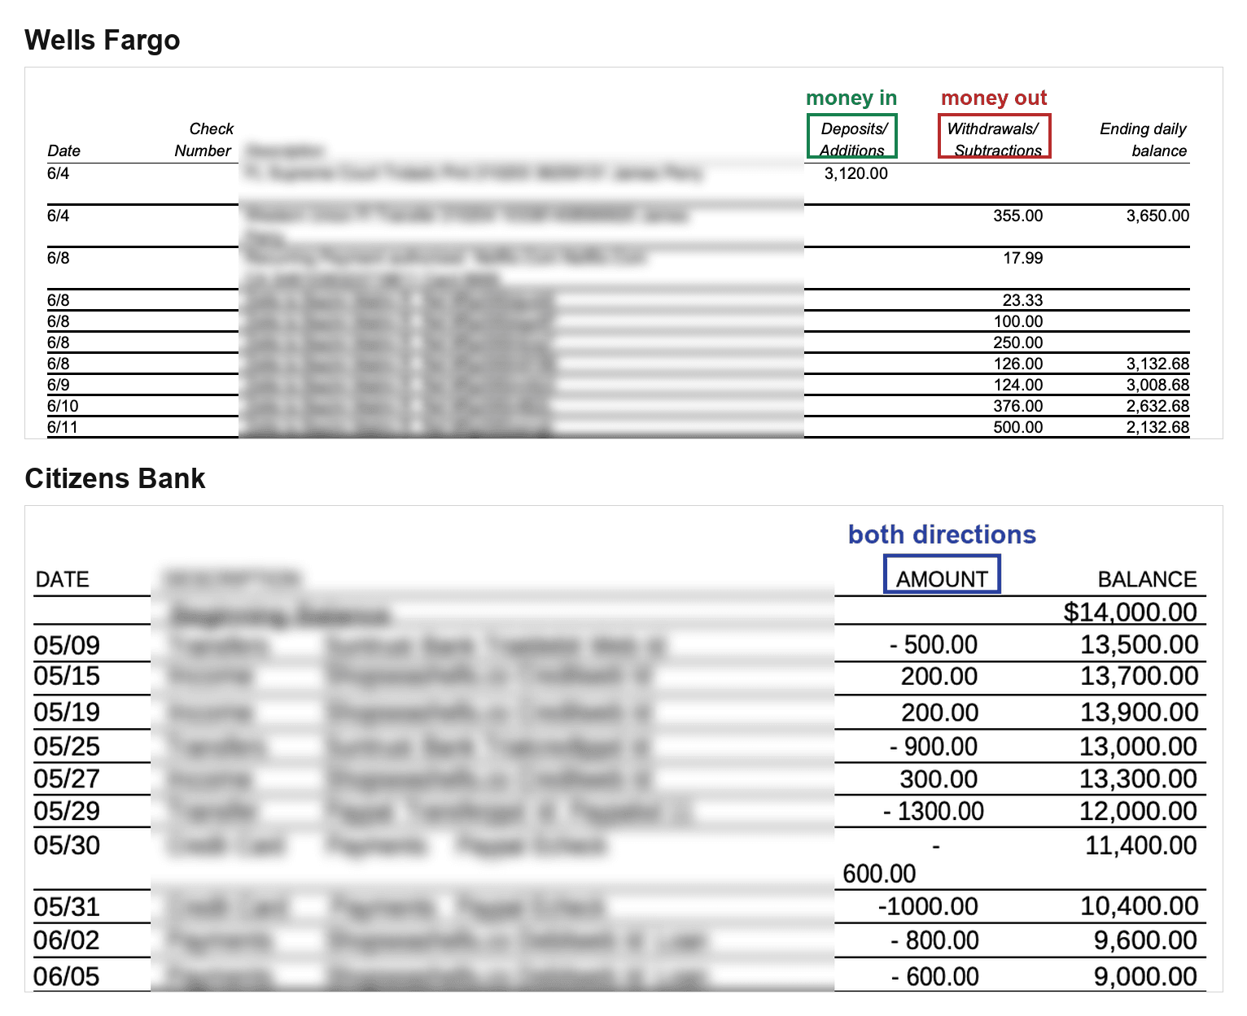Click the Ending daily balance header
The image size is (1247, 1016).
click(x=1143, y=139)
